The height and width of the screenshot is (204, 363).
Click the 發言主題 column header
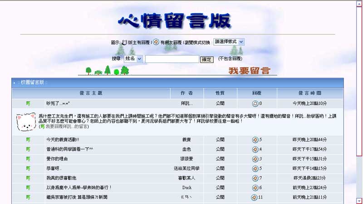[91, 93]
